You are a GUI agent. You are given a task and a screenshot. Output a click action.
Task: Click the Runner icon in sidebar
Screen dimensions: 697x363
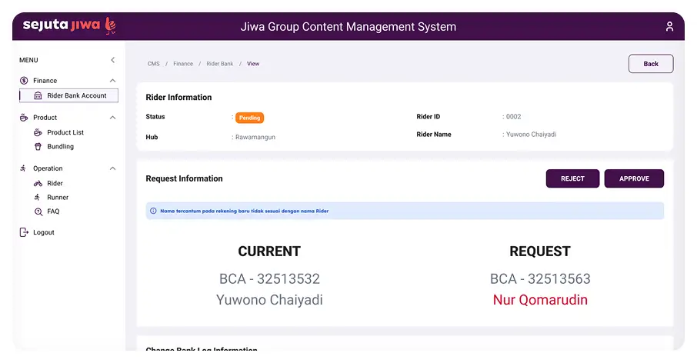coord(38,198)
